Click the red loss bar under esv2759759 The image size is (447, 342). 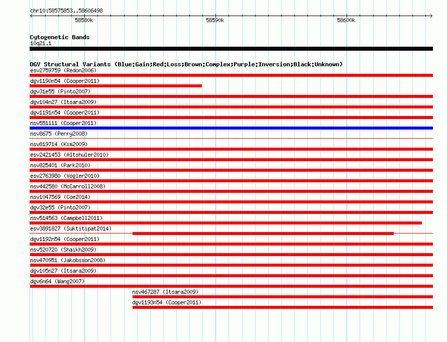pyautogui.click(x=231, y=75)
